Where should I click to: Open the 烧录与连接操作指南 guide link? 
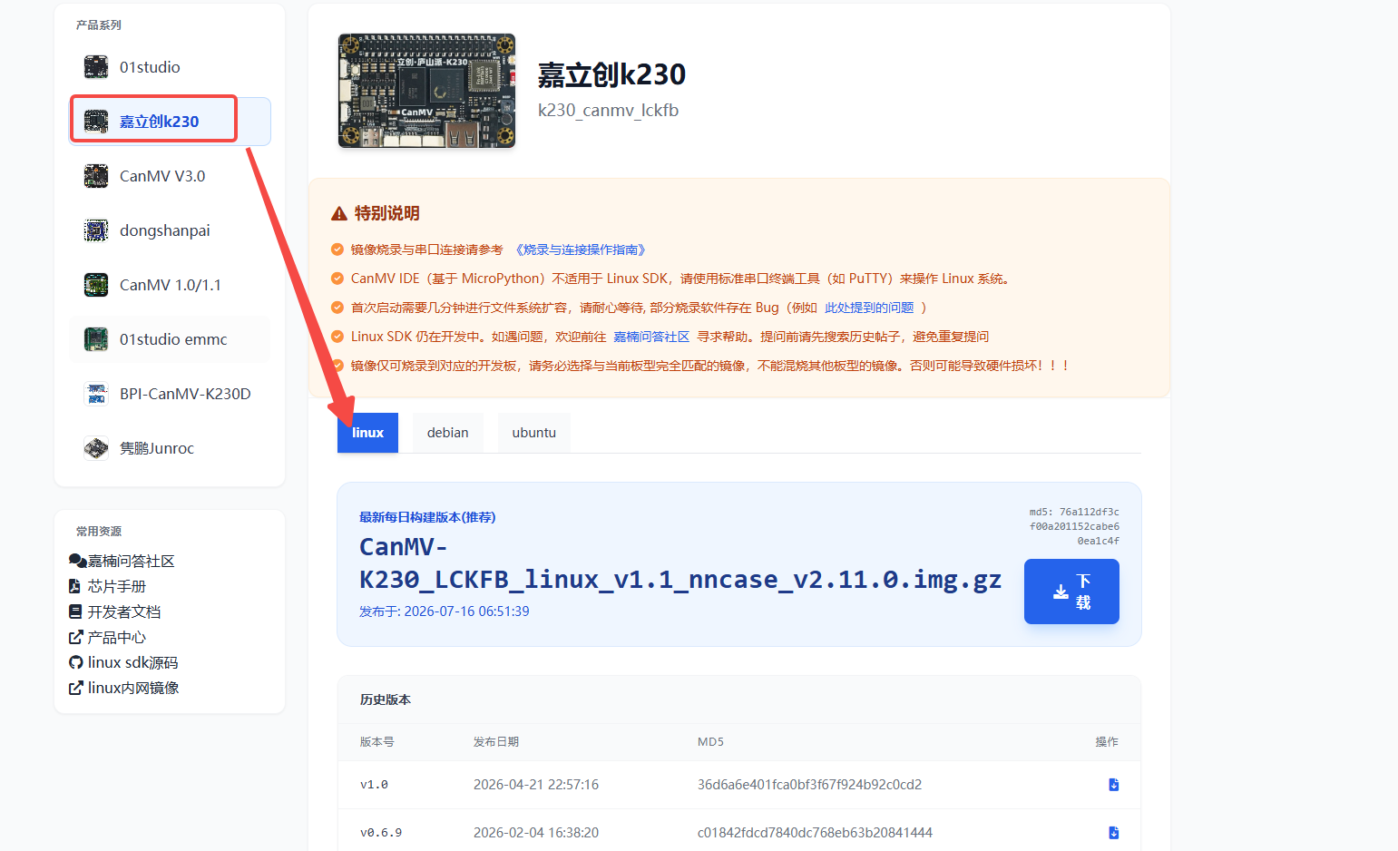point(580,249)
